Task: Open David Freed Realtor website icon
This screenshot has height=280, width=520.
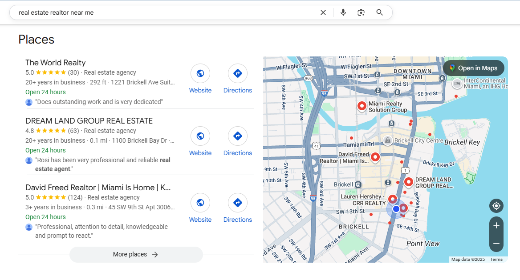Action: (200, 203)
